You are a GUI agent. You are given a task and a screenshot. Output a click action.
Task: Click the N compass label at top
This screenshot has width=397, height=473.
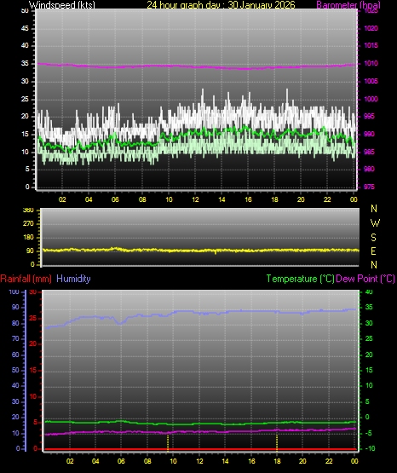(x=374, y=209)
